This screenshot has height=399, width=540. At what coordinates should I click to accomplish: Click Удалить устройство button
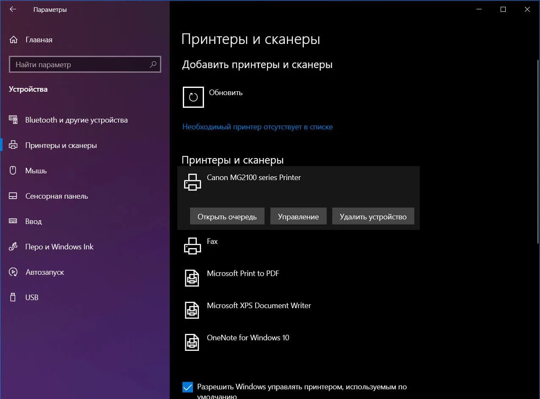[373, 216]
